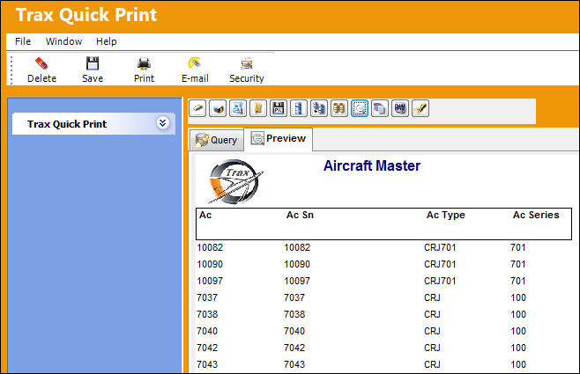The width and height of the screenshot is (580, 374).
Task: Select the Preview tab
Action: (x=279, y=139)
